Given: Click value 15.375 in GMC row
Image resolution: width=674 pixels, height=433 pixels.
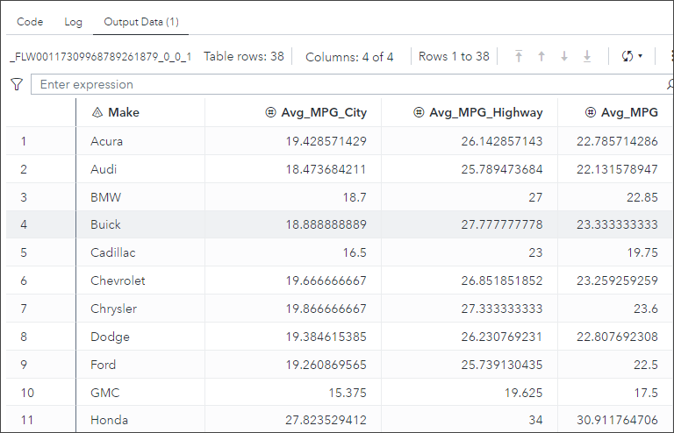Looking at the screenshot, I should coord(348,393).
